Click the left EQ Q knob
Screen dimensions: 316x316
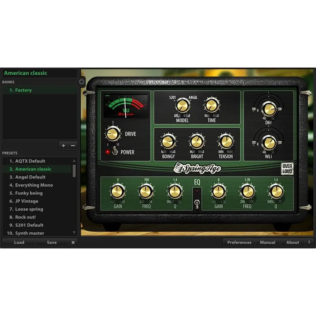click(x=175, y=191)
